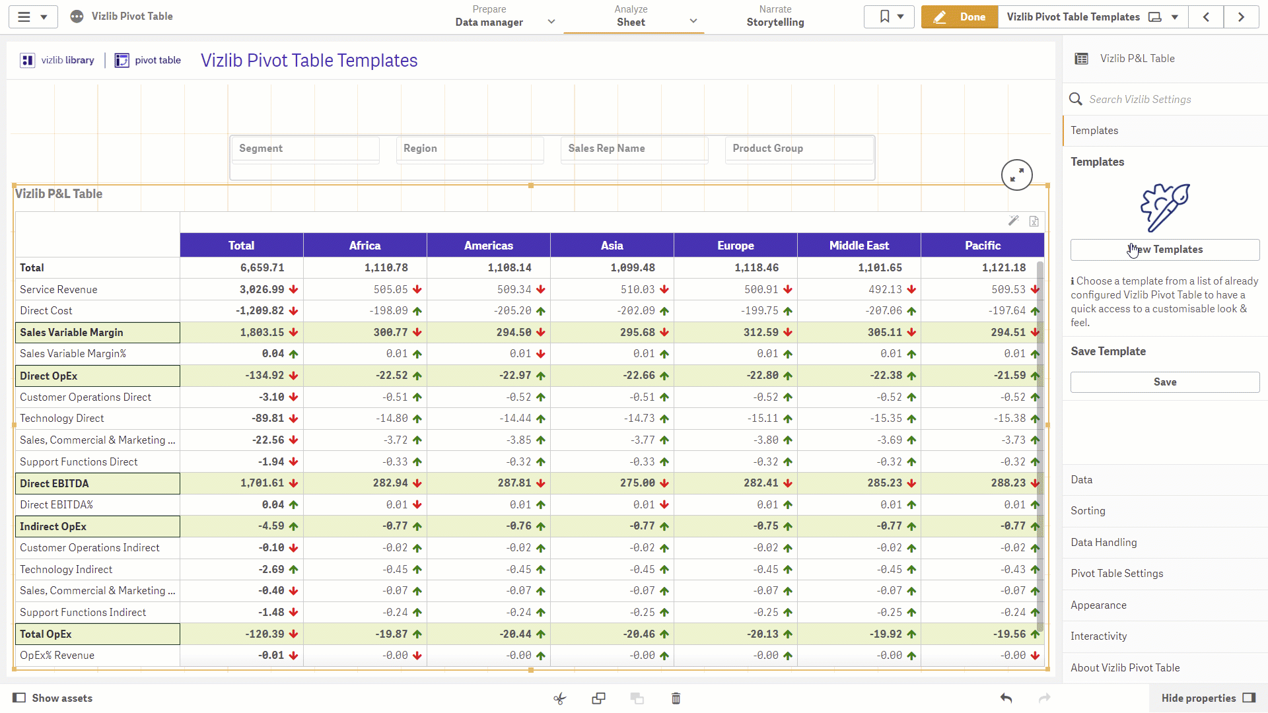Go to the next sheet arrow
This screenshot has width=1268, height=713.
(x=1241, y=17)
